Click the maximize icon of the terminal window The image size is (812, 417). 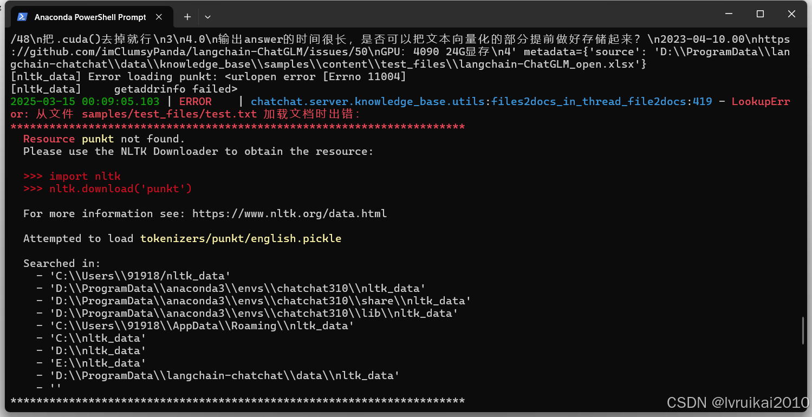pyautogui.click(x=760, y=14)
